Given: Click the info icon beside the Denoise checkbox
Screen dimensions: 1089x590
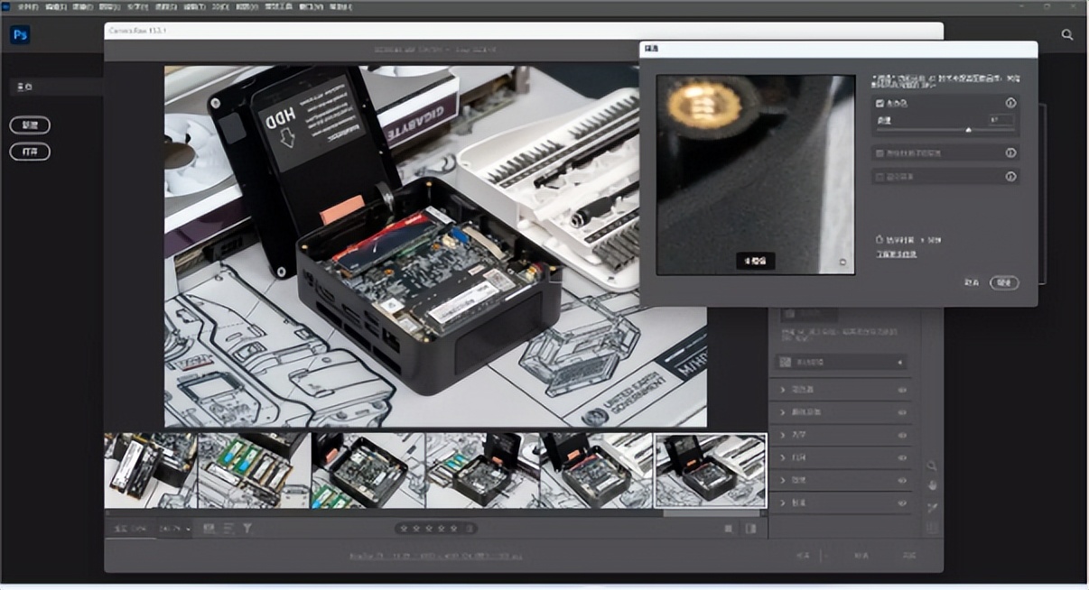Looking at the screenshot, I should coord(1010,104).
